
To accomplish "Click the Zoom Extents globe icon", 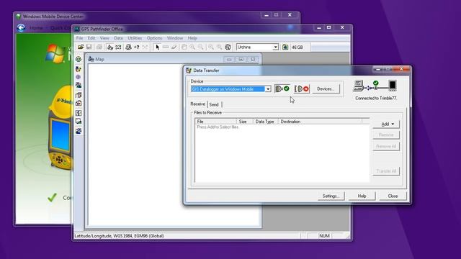I will click(228, 47).
